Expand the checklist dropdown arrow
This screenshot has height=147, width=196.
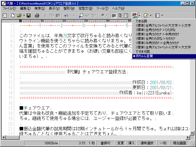pyautogui.click(x=162, y=16)
